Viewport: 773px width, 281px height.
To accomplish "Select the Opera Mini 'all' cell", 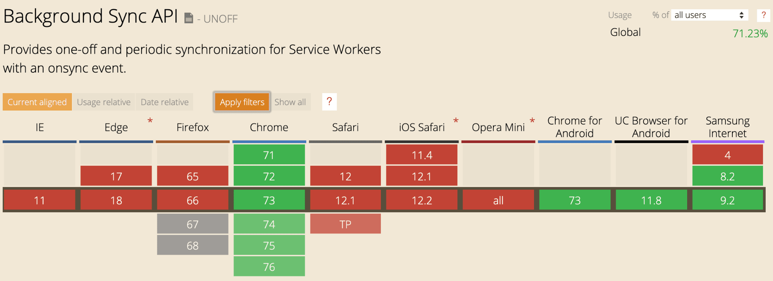I will [498, 200].
